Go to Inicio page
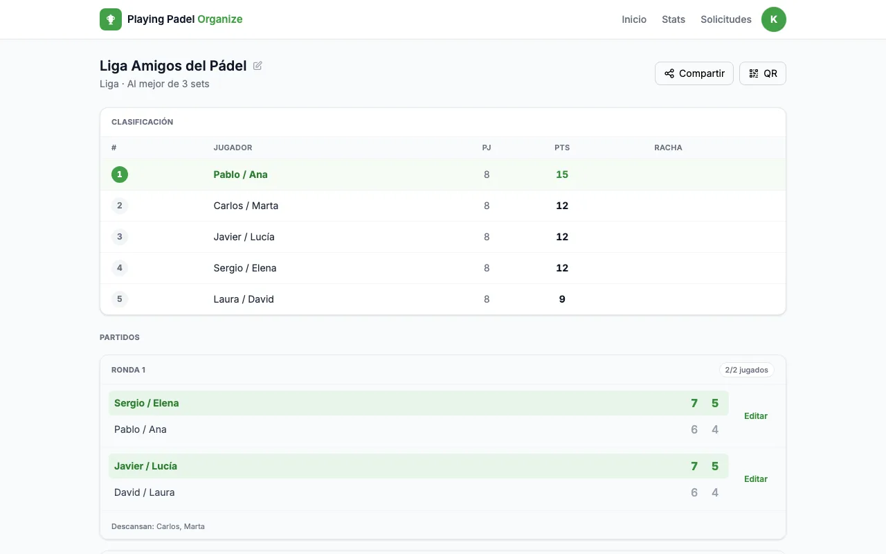Viewport: 886px width, 554px height. coord(634,19)
